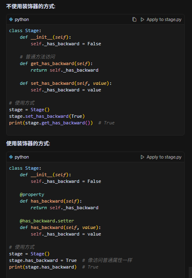Click the 'def get_has_backward(self):' line
Viewport: 192px width, 278px height.
point(56,63)
